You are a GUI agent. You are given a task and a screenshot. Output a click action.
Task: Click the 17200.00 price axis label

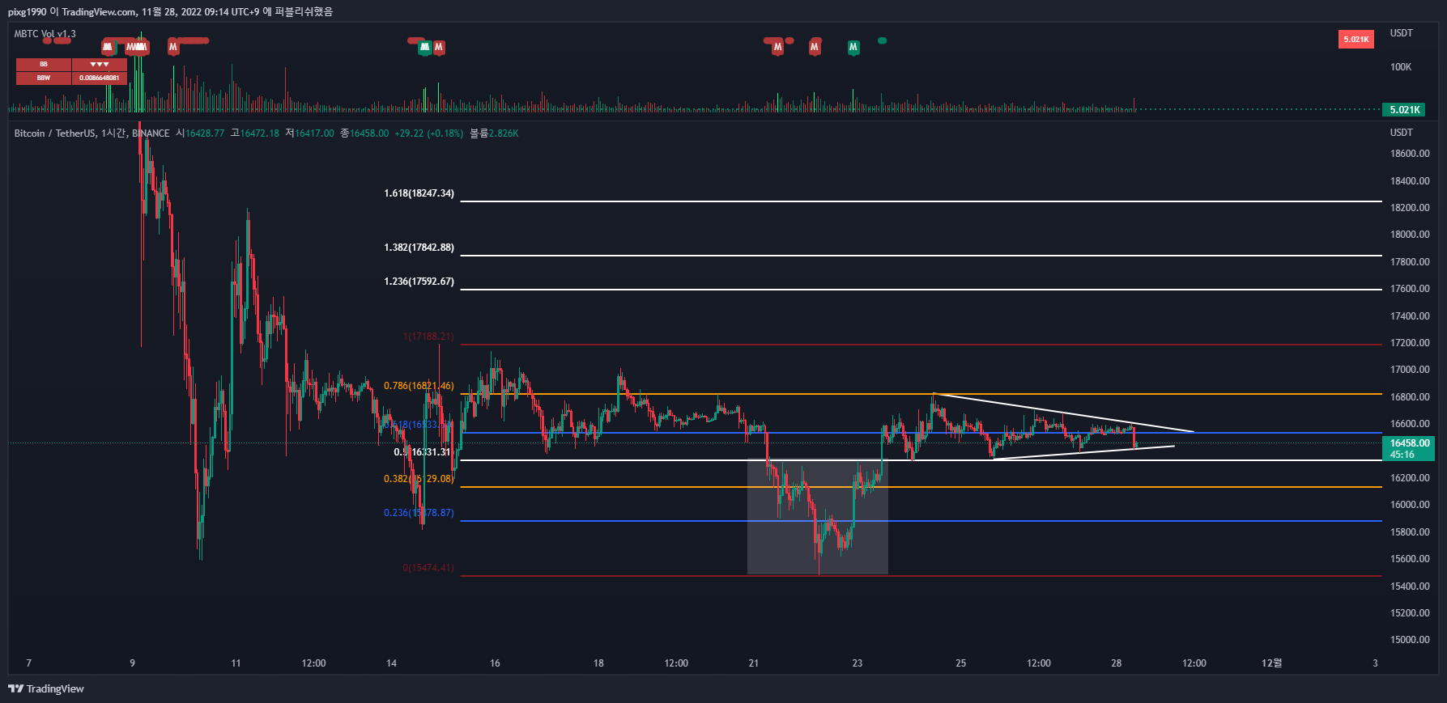(x=1410, y=343)
